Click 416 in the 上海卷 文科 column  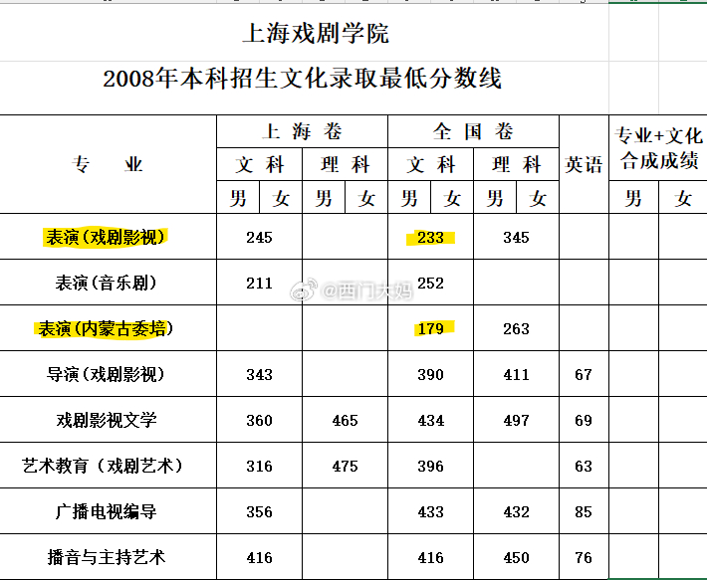[259, 557]
